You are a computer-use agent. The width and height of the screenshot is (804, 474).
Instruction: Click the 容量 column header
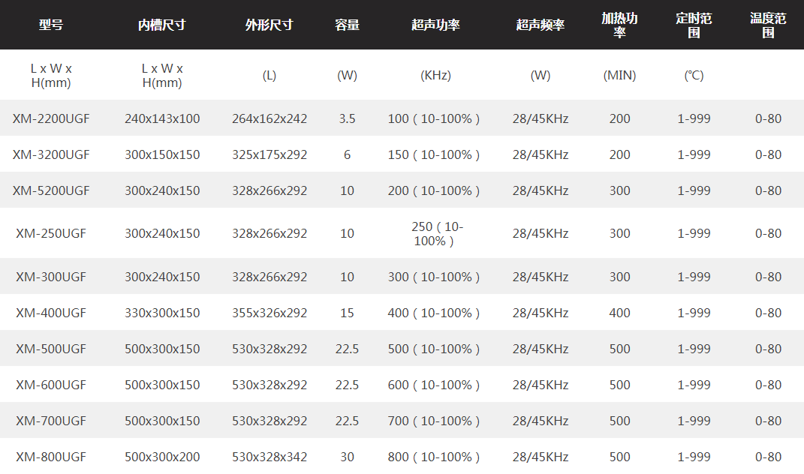pyautogui.click(x=347, y=25)
